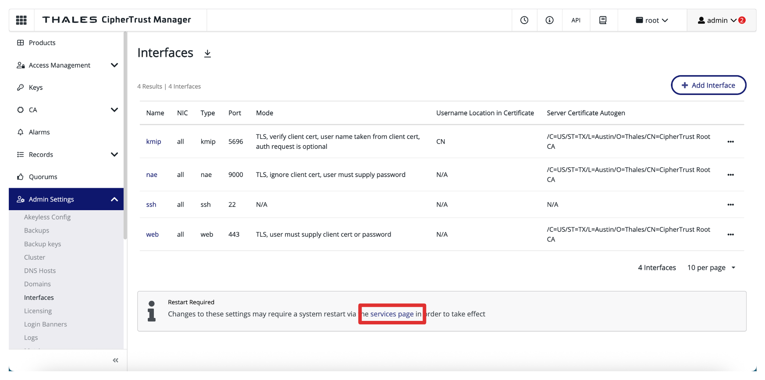Open the three-dot menu for ssh row
Image resolution: width=765 pixels, height=380 pixels.
[x=730, y=205]
